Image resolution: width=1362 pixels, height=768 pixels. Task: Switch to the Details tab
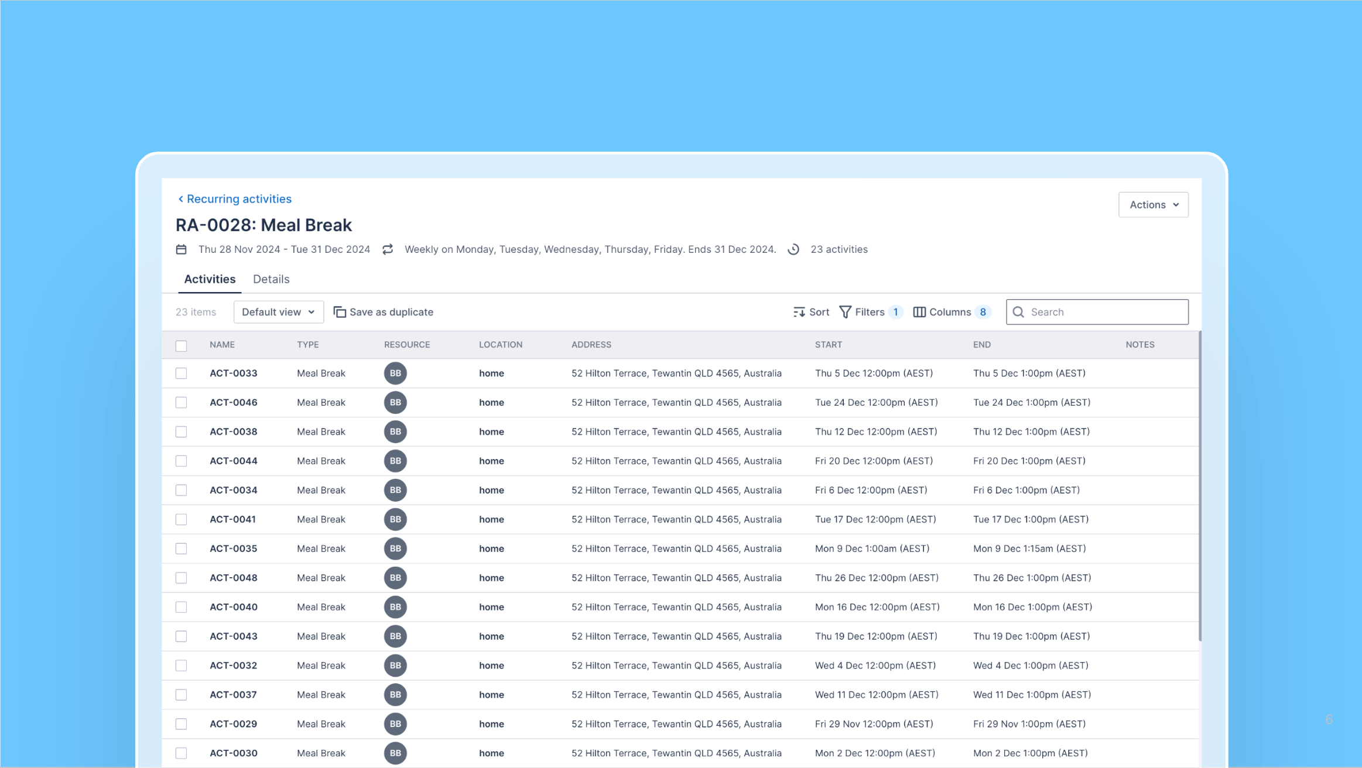pyautogui.click(x=271, y=279)
